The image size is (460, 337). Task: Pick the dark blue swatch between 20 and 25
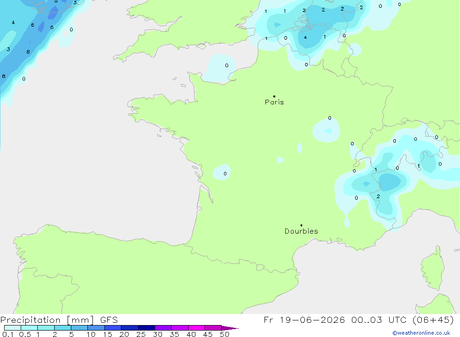tap(130, 328)
